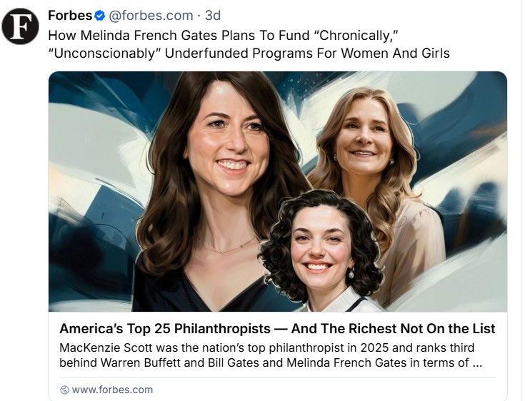Click the post text about underfunded programs
This screenshot has height=401, width=525.
[249, 44]
